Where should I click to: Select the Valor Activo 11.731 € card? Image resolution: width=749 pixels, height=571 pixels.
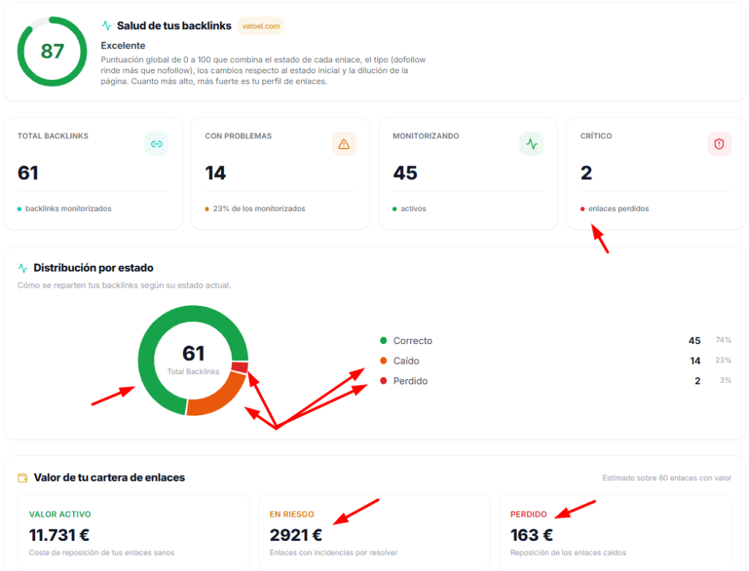134,531
